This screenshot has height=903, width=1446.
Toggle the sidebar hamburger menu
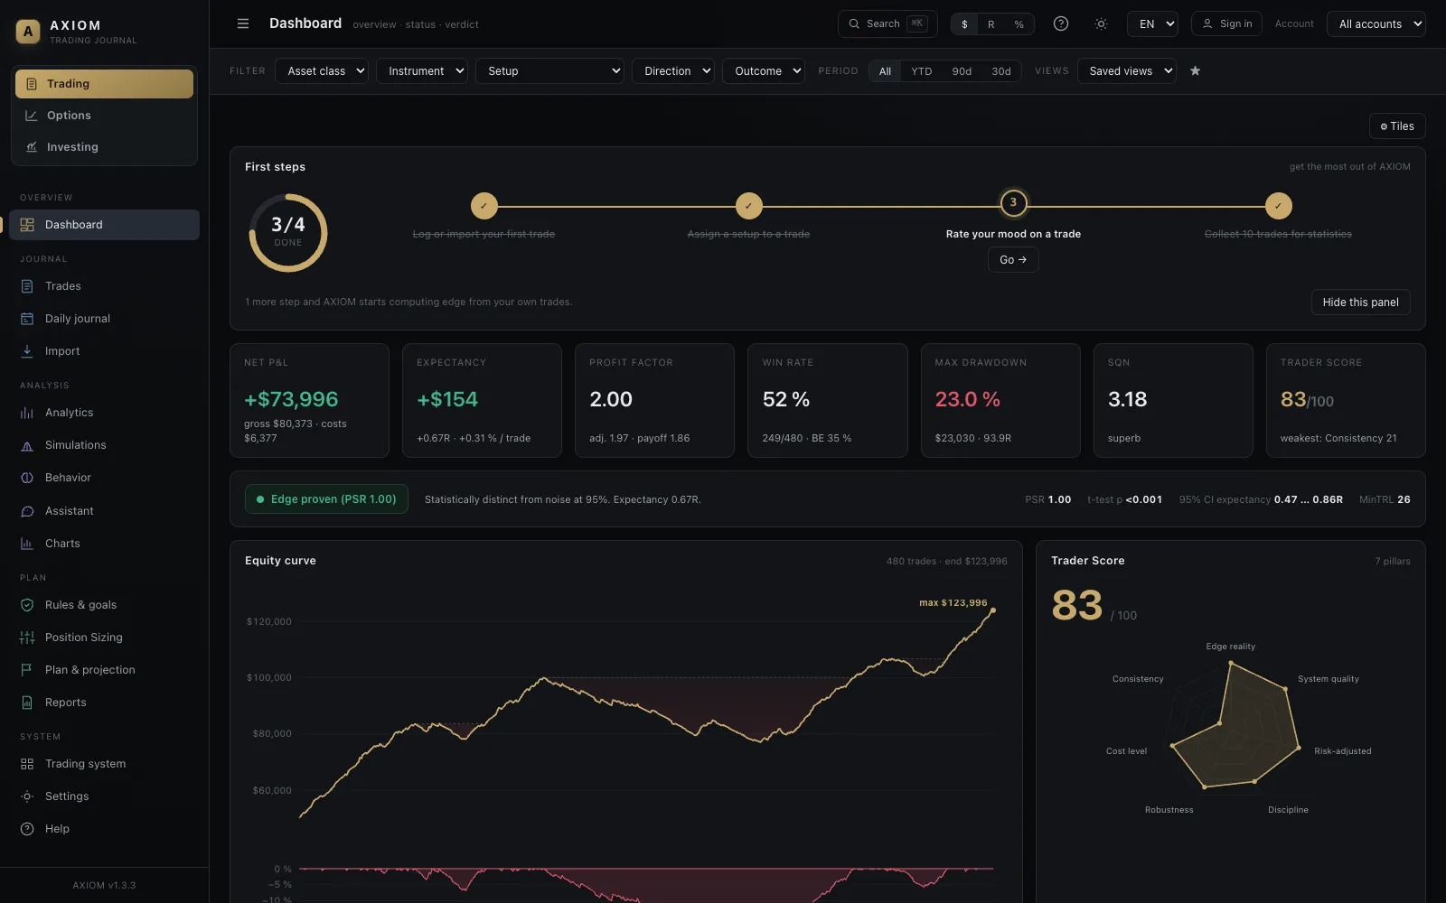tap(243, 23)
